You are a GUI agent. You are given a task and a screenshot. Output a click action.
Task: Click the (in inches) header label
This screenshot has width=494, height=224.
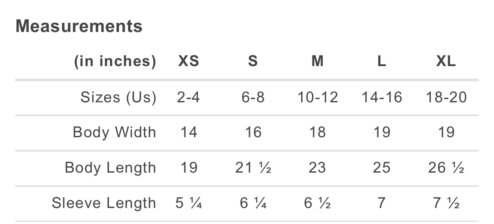coord(115,61)
